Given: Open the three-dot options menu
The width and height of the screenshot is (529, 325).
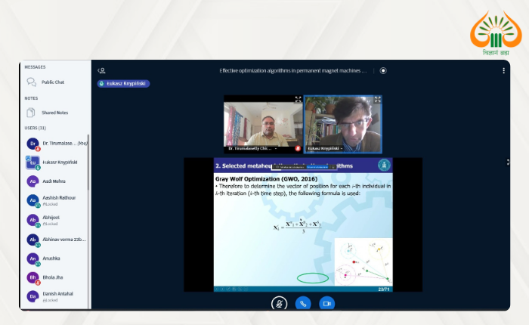Looking at the screenshot, I should coord(503,70).
